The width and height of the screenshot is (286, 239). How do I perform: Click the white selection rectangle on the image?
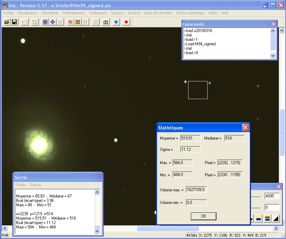click(198, 90)
